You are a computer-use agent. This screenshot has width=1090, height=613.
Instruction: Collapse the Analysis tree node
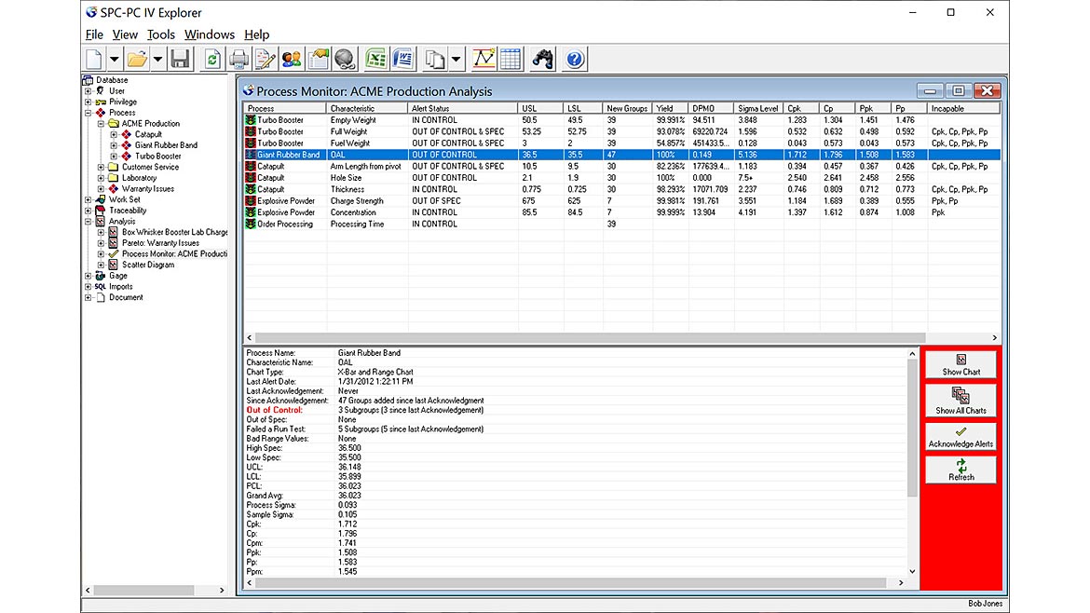pos(89,222)
